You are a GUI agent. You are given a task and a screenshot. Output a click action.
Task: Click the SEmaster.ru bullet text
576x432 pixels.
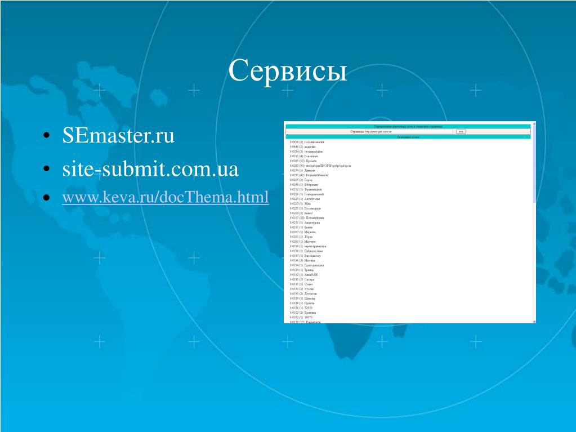tap(118, 135)
